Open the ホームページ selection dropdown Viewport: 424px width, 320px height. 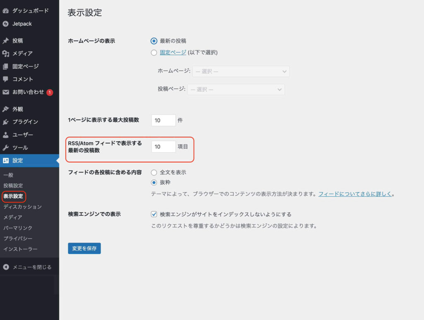coord(241,71)
